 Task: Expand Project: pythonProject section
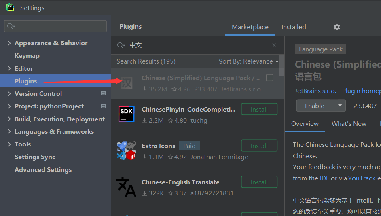point(9,106)
